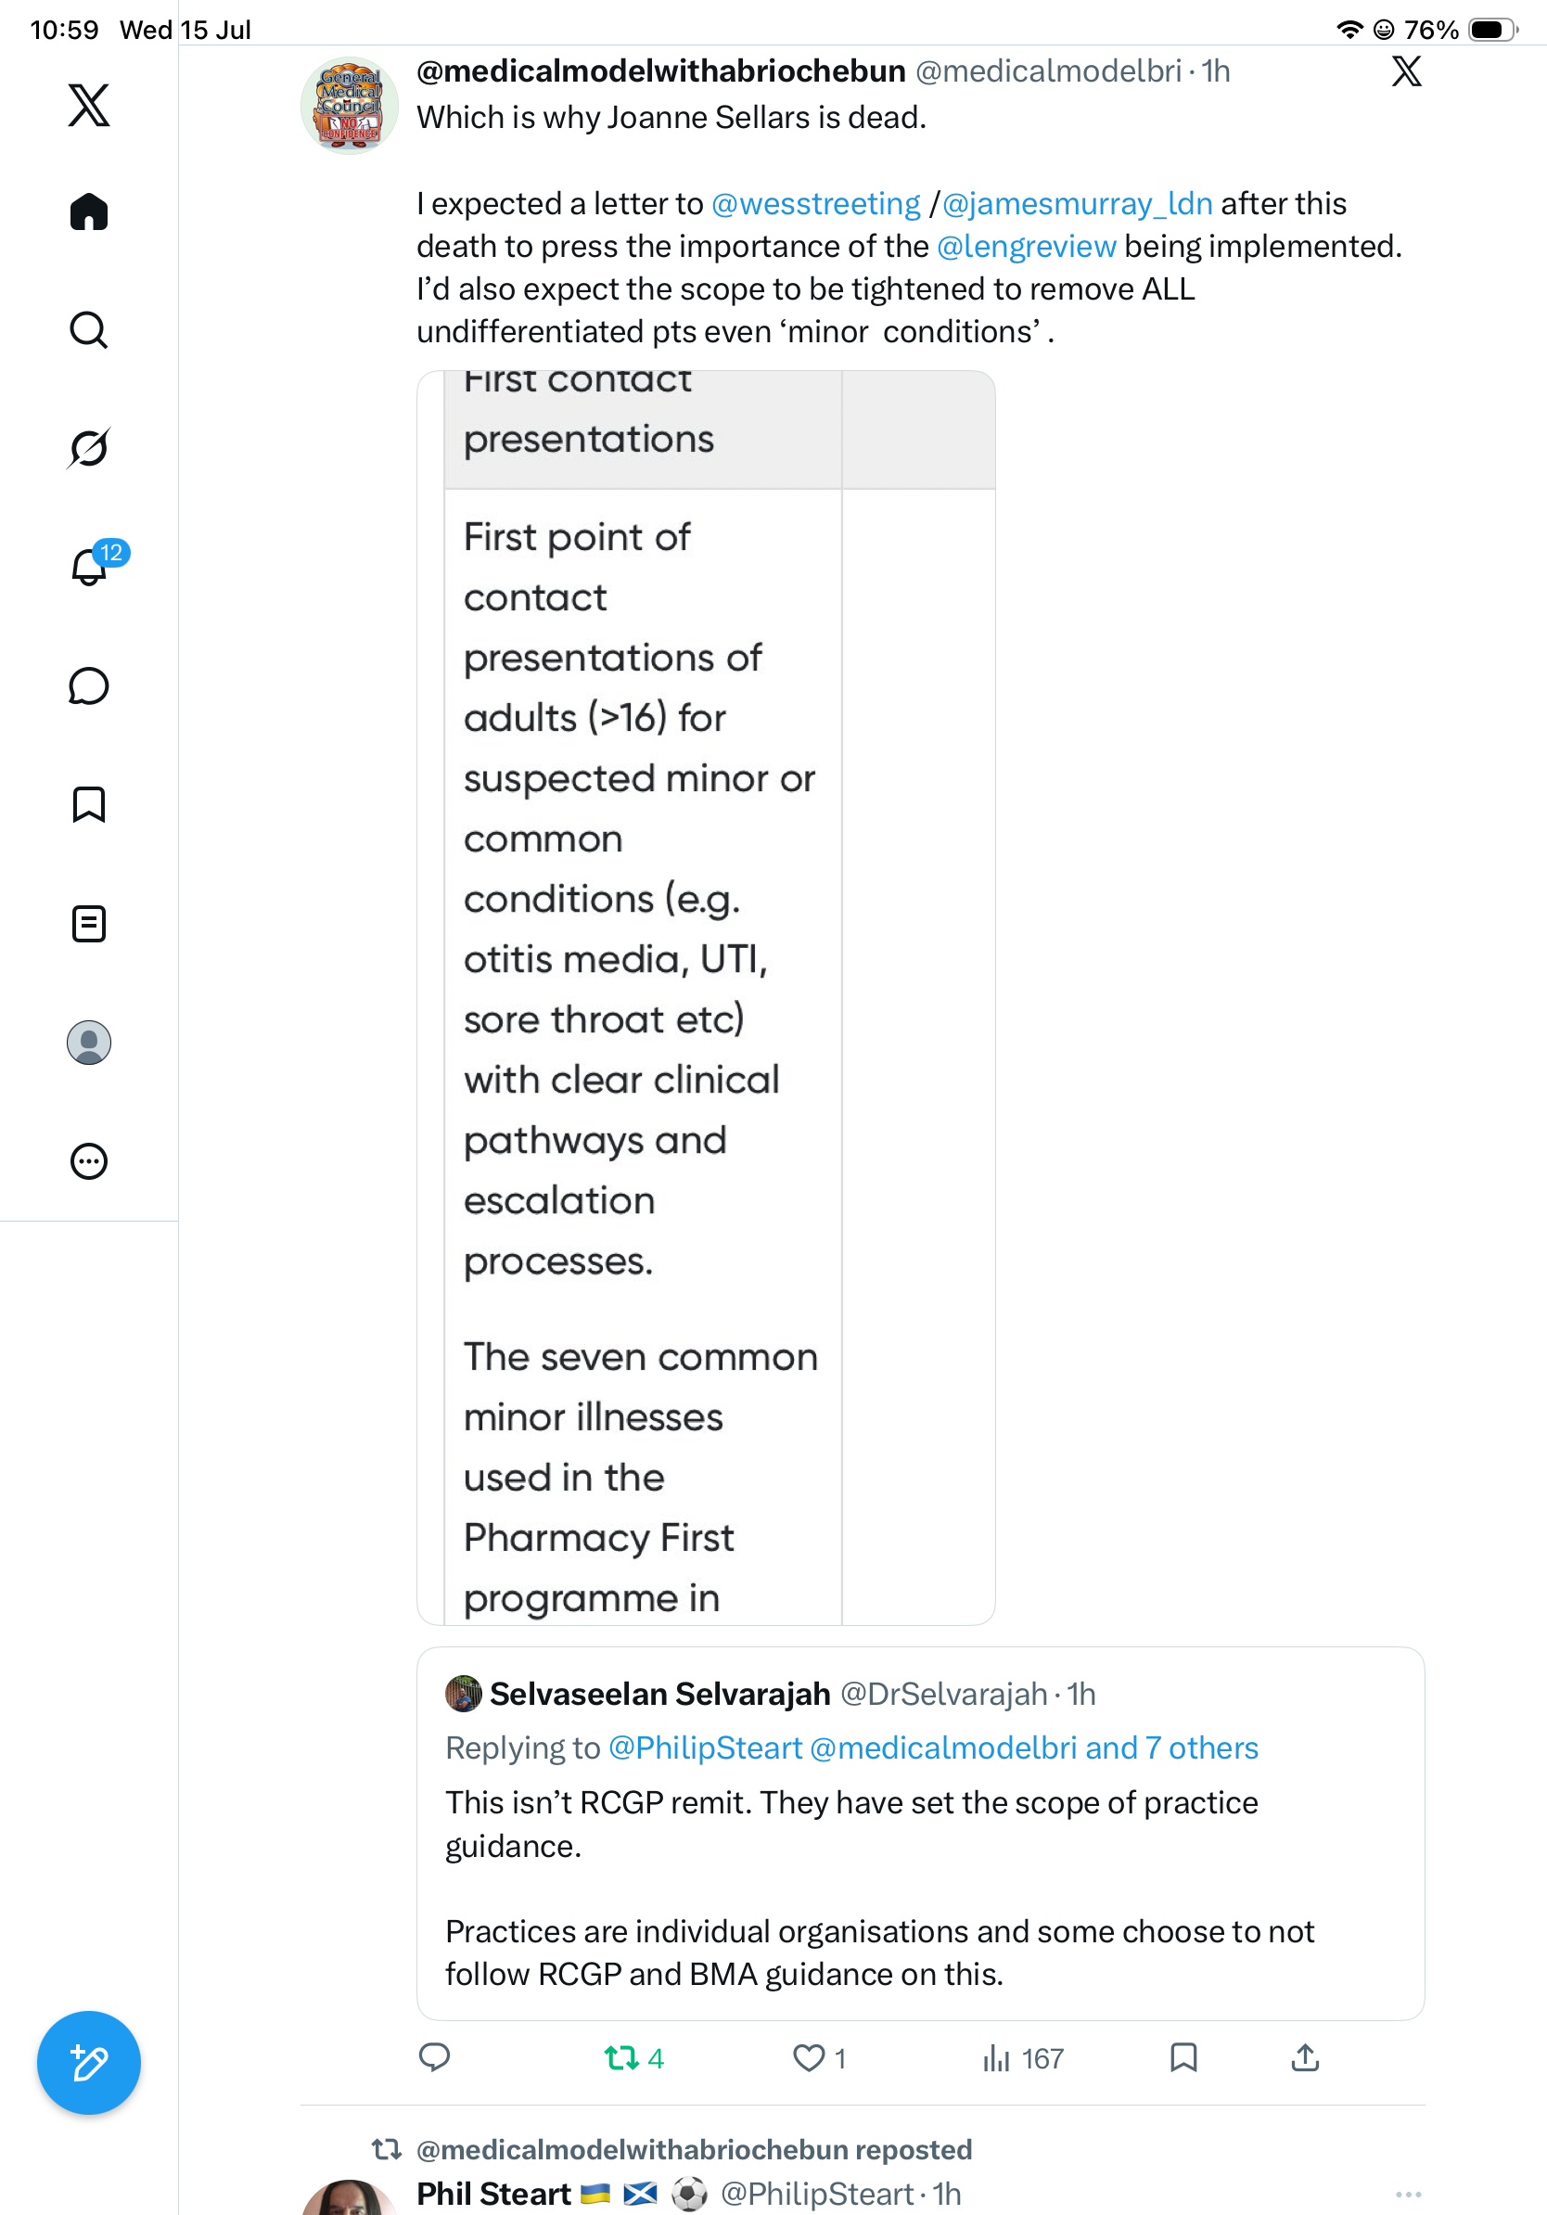Toggle like on the tweet
This screenshot has width=1547, height=2215.
819,2057
